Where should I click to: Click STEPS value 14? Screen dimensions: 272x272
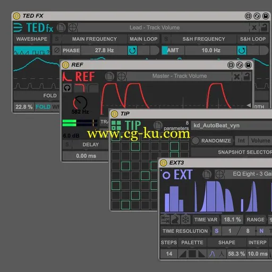pyautogui.click(x=169, y=254)
